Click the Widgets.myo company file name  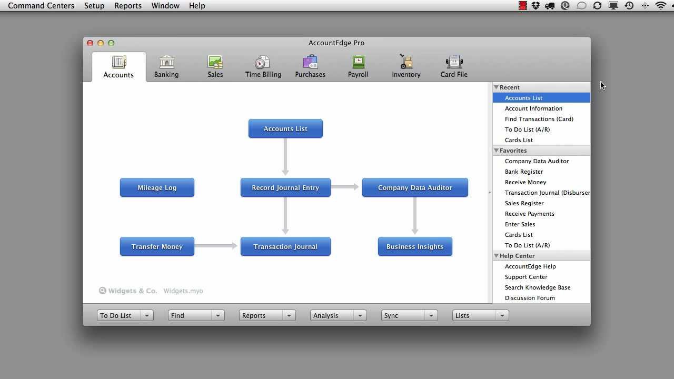click(x=183, y=291)
